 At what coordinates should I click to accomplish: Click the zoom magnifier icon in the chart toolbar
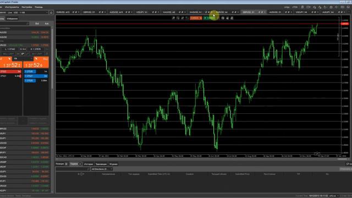click(x=174, y=18)
